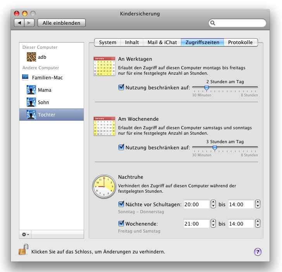Click the 21:00 weekend start time field

(x=196, y=224)
